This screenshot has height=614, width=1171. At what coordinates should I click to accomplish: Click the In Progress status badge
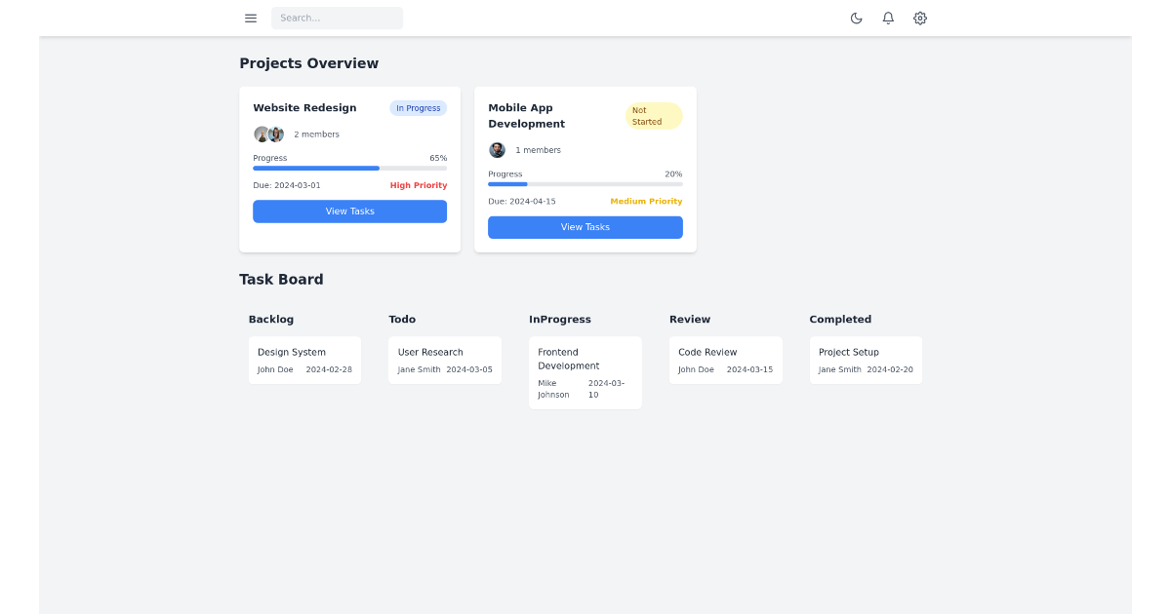(418, 107)
